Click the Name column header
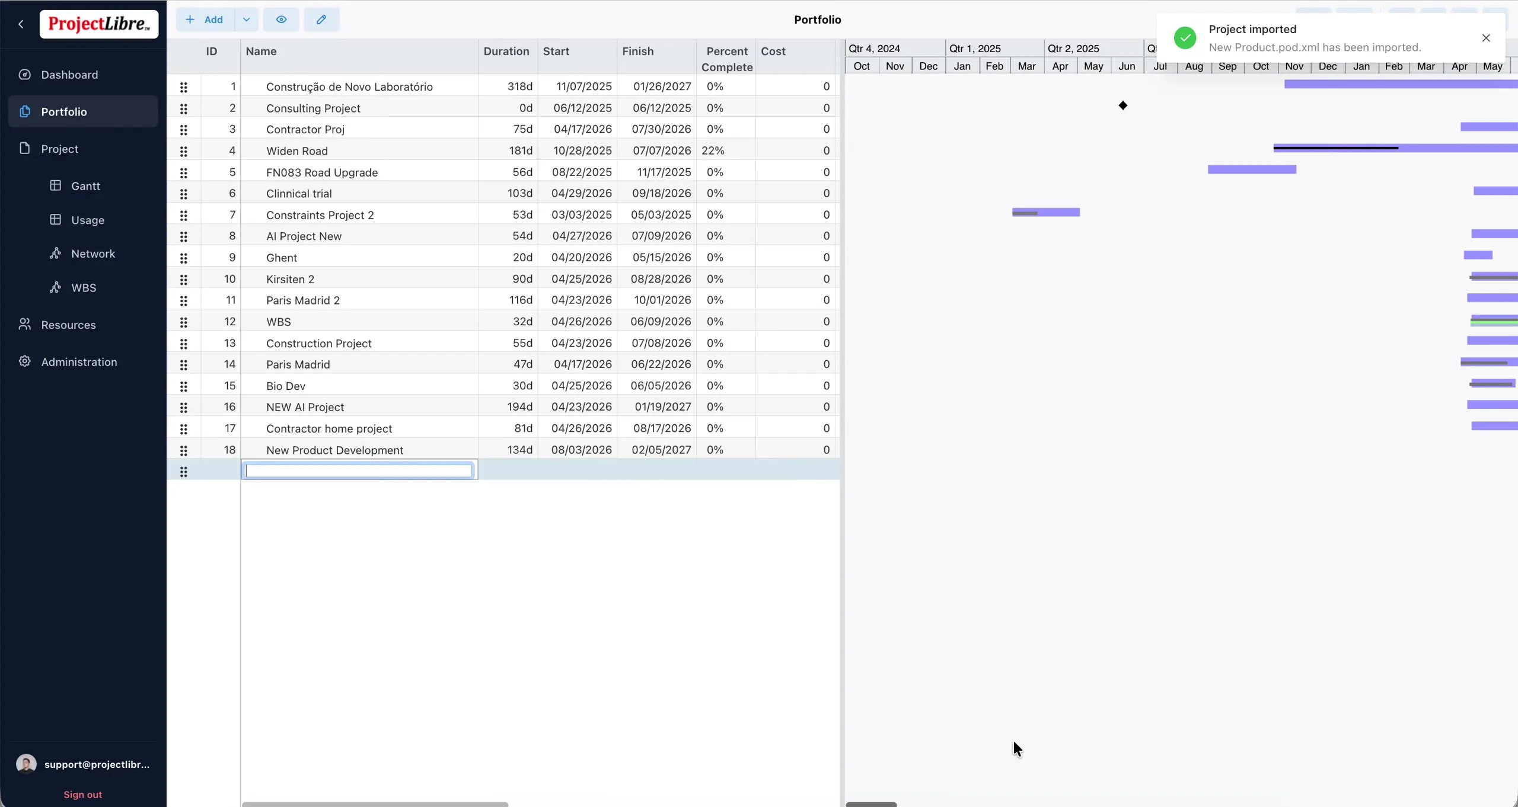This screenshot has width=1518, height=807. click(x=359, y=57)
